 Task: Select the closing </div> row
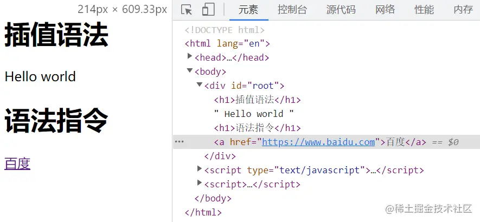point(220,156)
